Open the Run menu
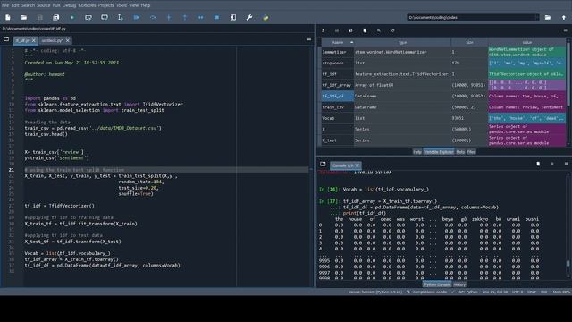Screen dimensions: 572x322 click(56, 5)
